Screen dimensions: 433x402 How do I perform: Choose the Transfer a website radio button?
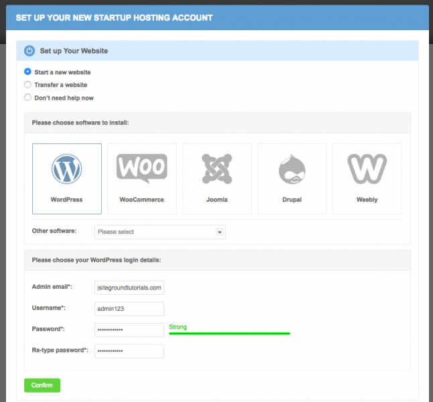(x=27, y=84)
